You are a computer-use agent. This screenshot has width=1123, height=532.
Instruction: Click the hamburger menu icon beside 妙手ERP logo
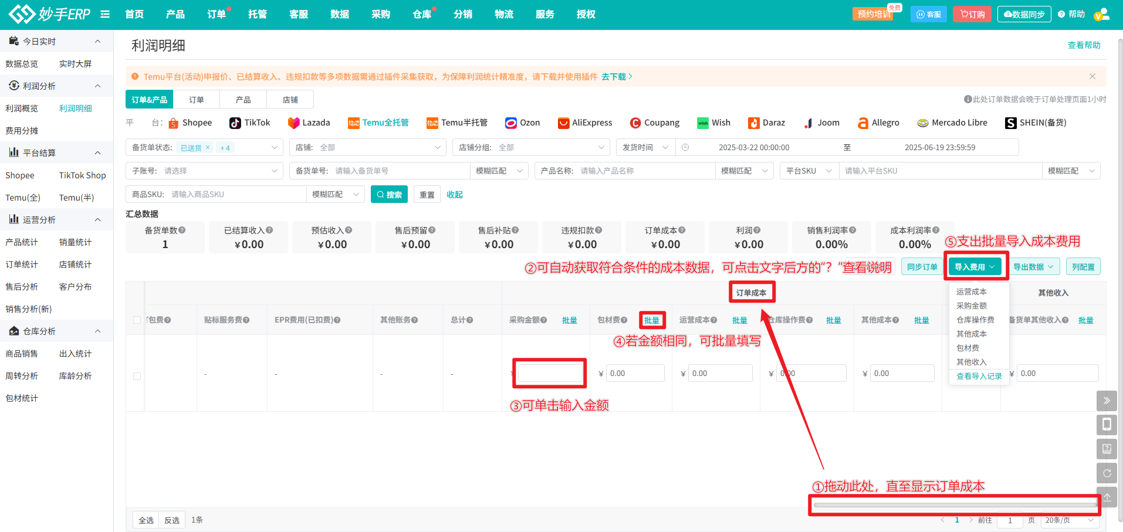tap(105, 13)
